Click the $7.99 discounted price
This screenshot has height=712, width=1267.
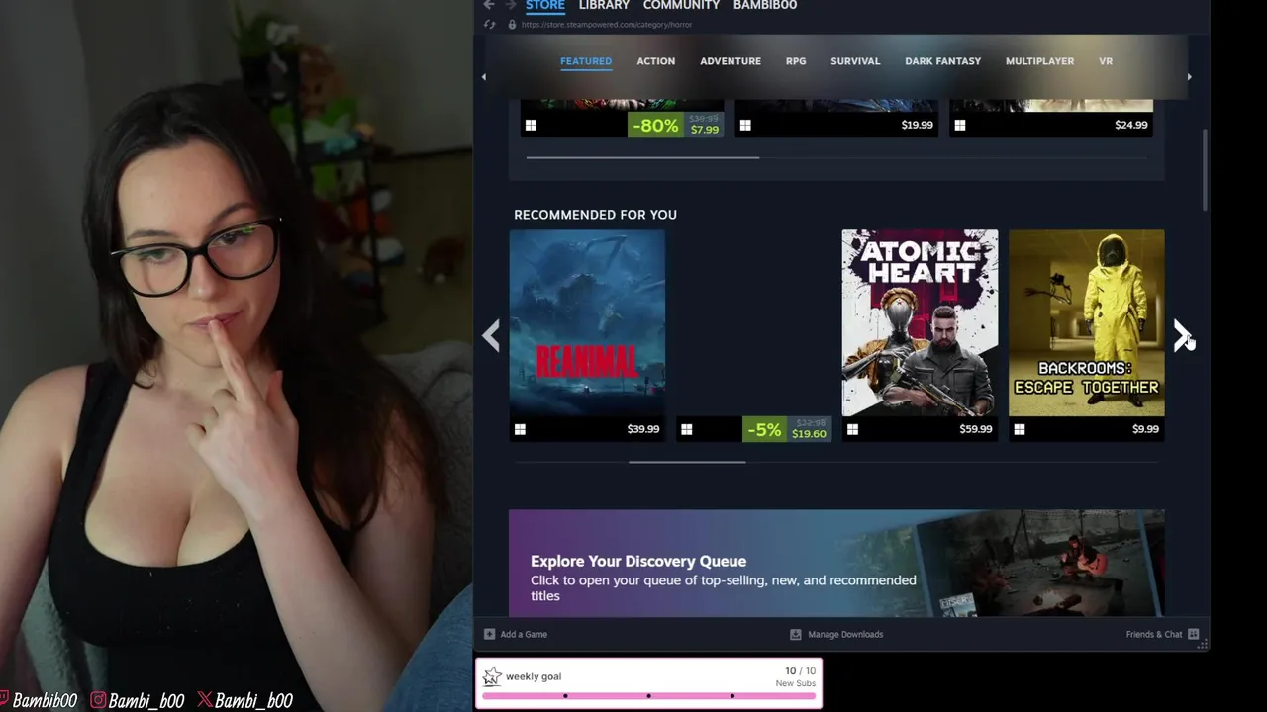(x=705, y=130)
